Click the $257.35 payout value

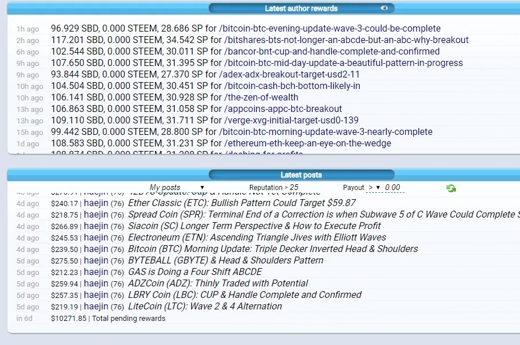(x=64, y=296)
